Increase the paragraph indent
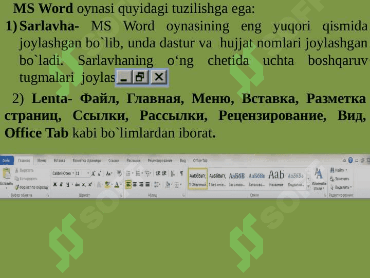The height and width of the screenshot is (278, 370). [x=164, y=173]
